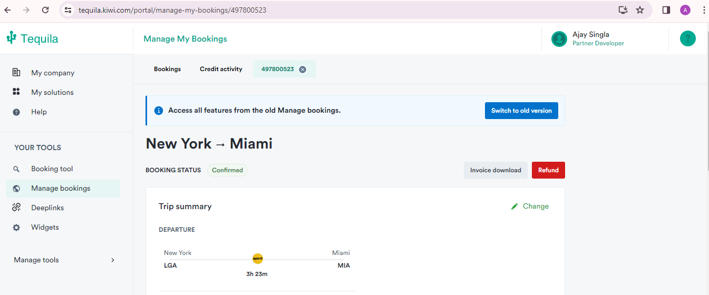Switch to the Credit activity tab
Image resolution: width=709 pixels, height=295 pixels.
pyautogui.click(x=221, y=69)
